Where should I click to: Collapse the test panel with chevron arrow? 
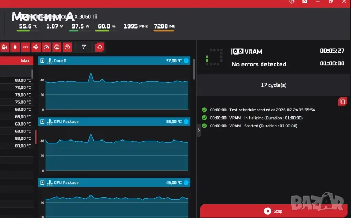(x=199, y=130)
